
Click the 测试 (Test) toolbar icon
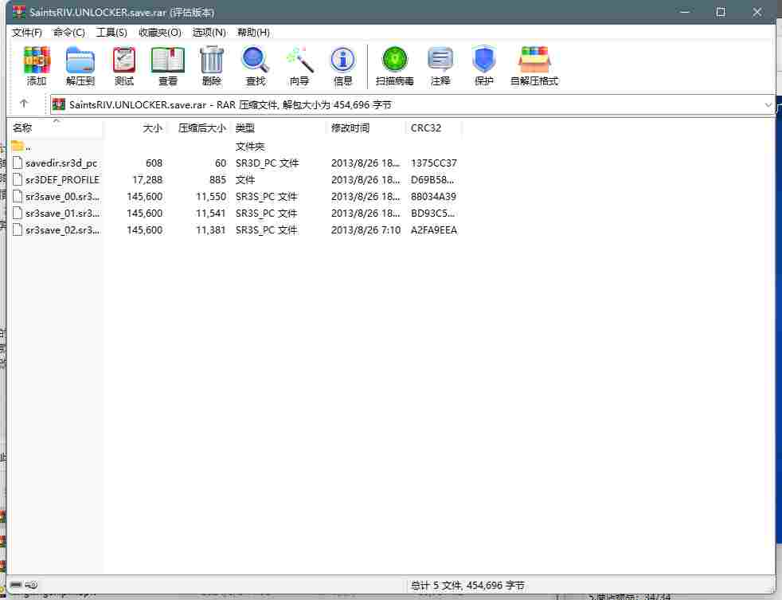124,60
